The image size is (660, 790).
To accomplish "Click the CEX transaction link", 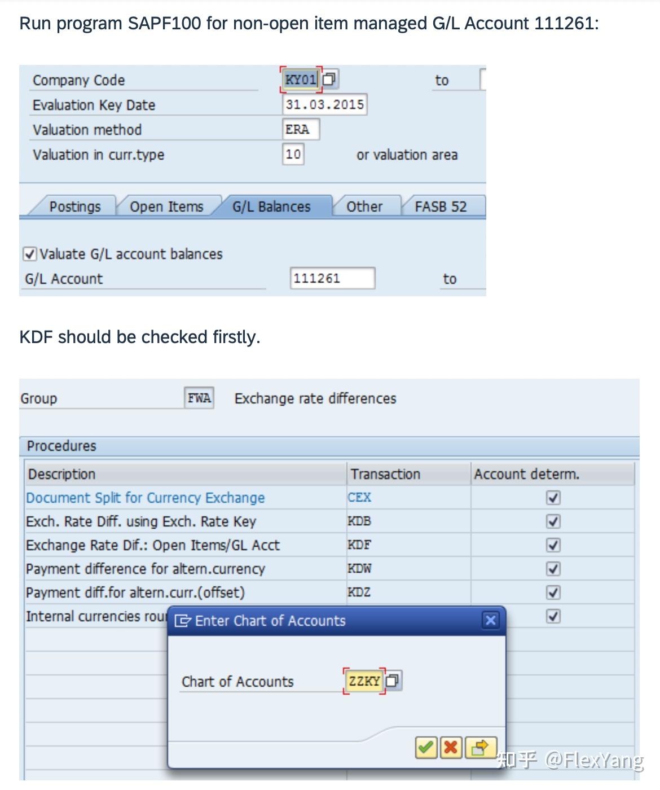I will click(x=359, y=498).
